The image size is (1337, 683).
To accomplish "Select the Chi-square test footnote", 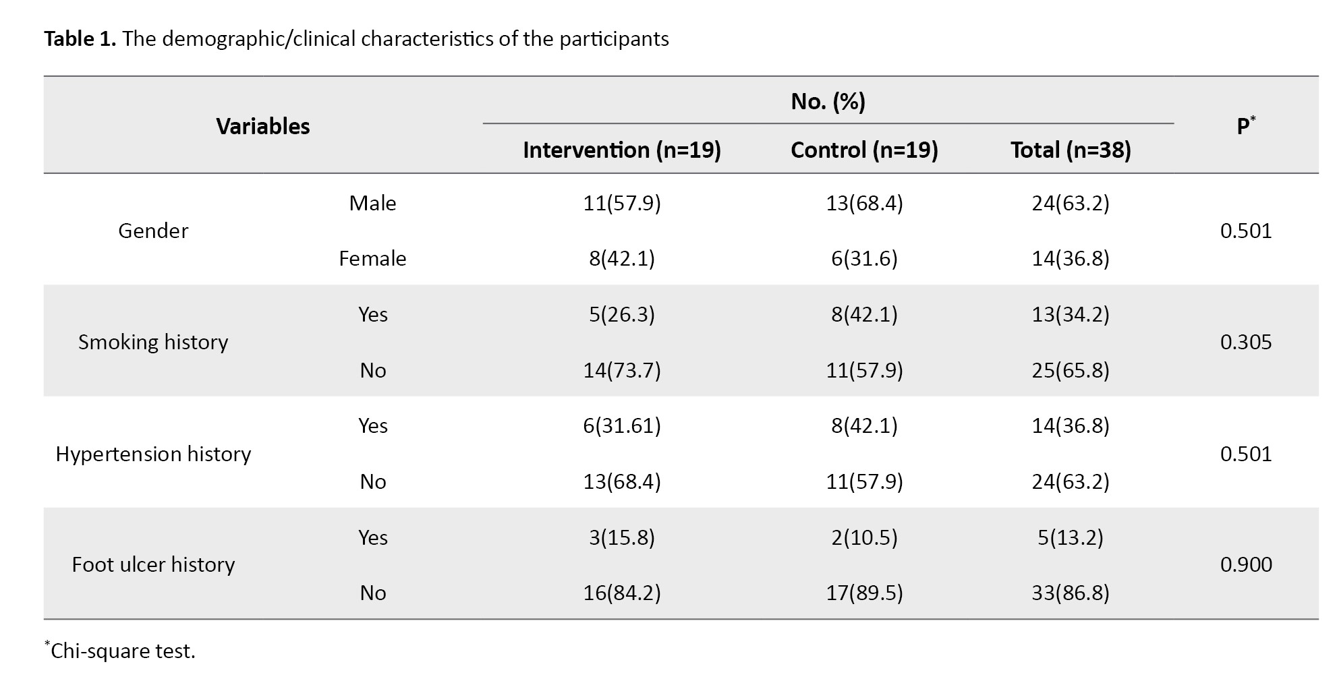I will (121, 651).
